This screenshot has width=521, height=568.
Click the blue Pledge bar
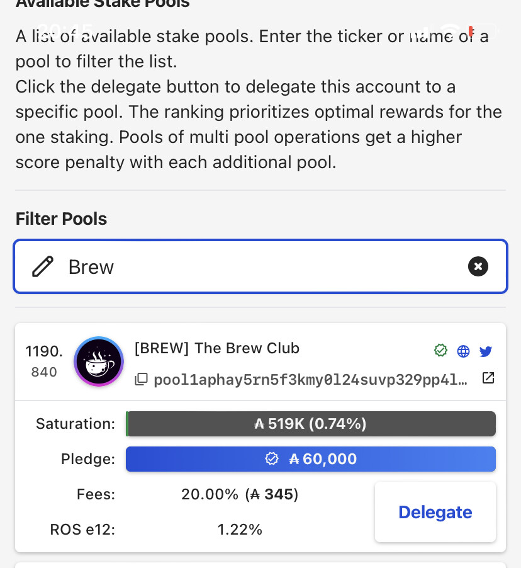[311, 459]
